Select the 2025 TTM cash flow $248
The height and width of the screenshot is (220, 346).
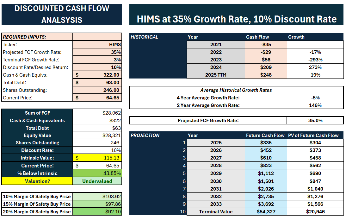click(266, 75)
